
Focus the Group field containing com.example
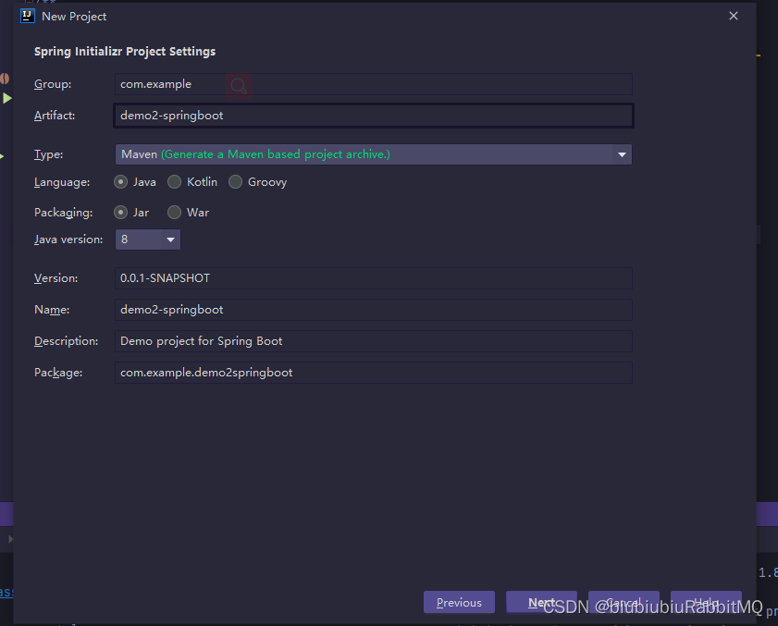pyautogui.click(x=373, y=84)
